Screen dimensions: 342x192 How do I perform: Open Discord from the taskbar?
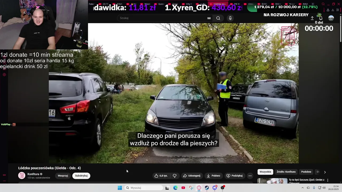(x=215, y=188)
